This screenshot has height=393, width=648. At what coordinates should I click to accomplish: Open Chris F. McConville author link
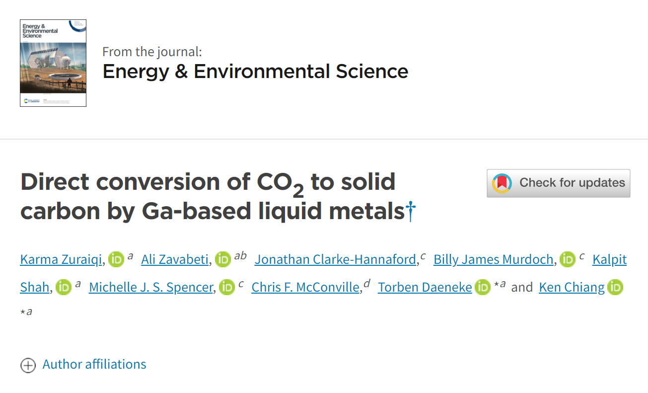pos(305,287)
